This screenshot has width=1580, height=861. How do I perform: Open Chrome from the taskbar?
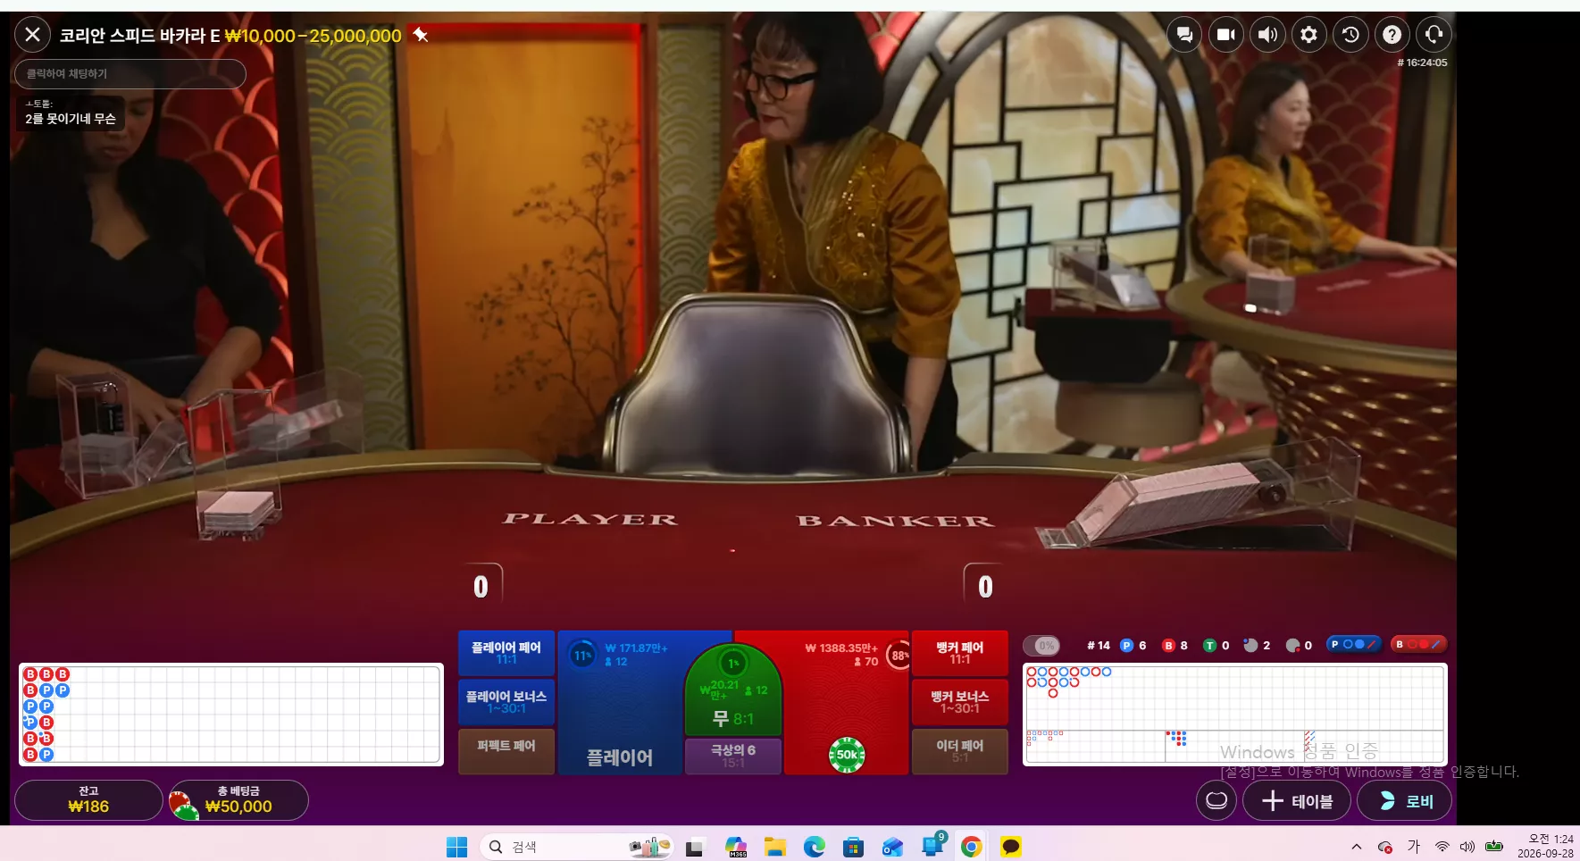(971, 847)
